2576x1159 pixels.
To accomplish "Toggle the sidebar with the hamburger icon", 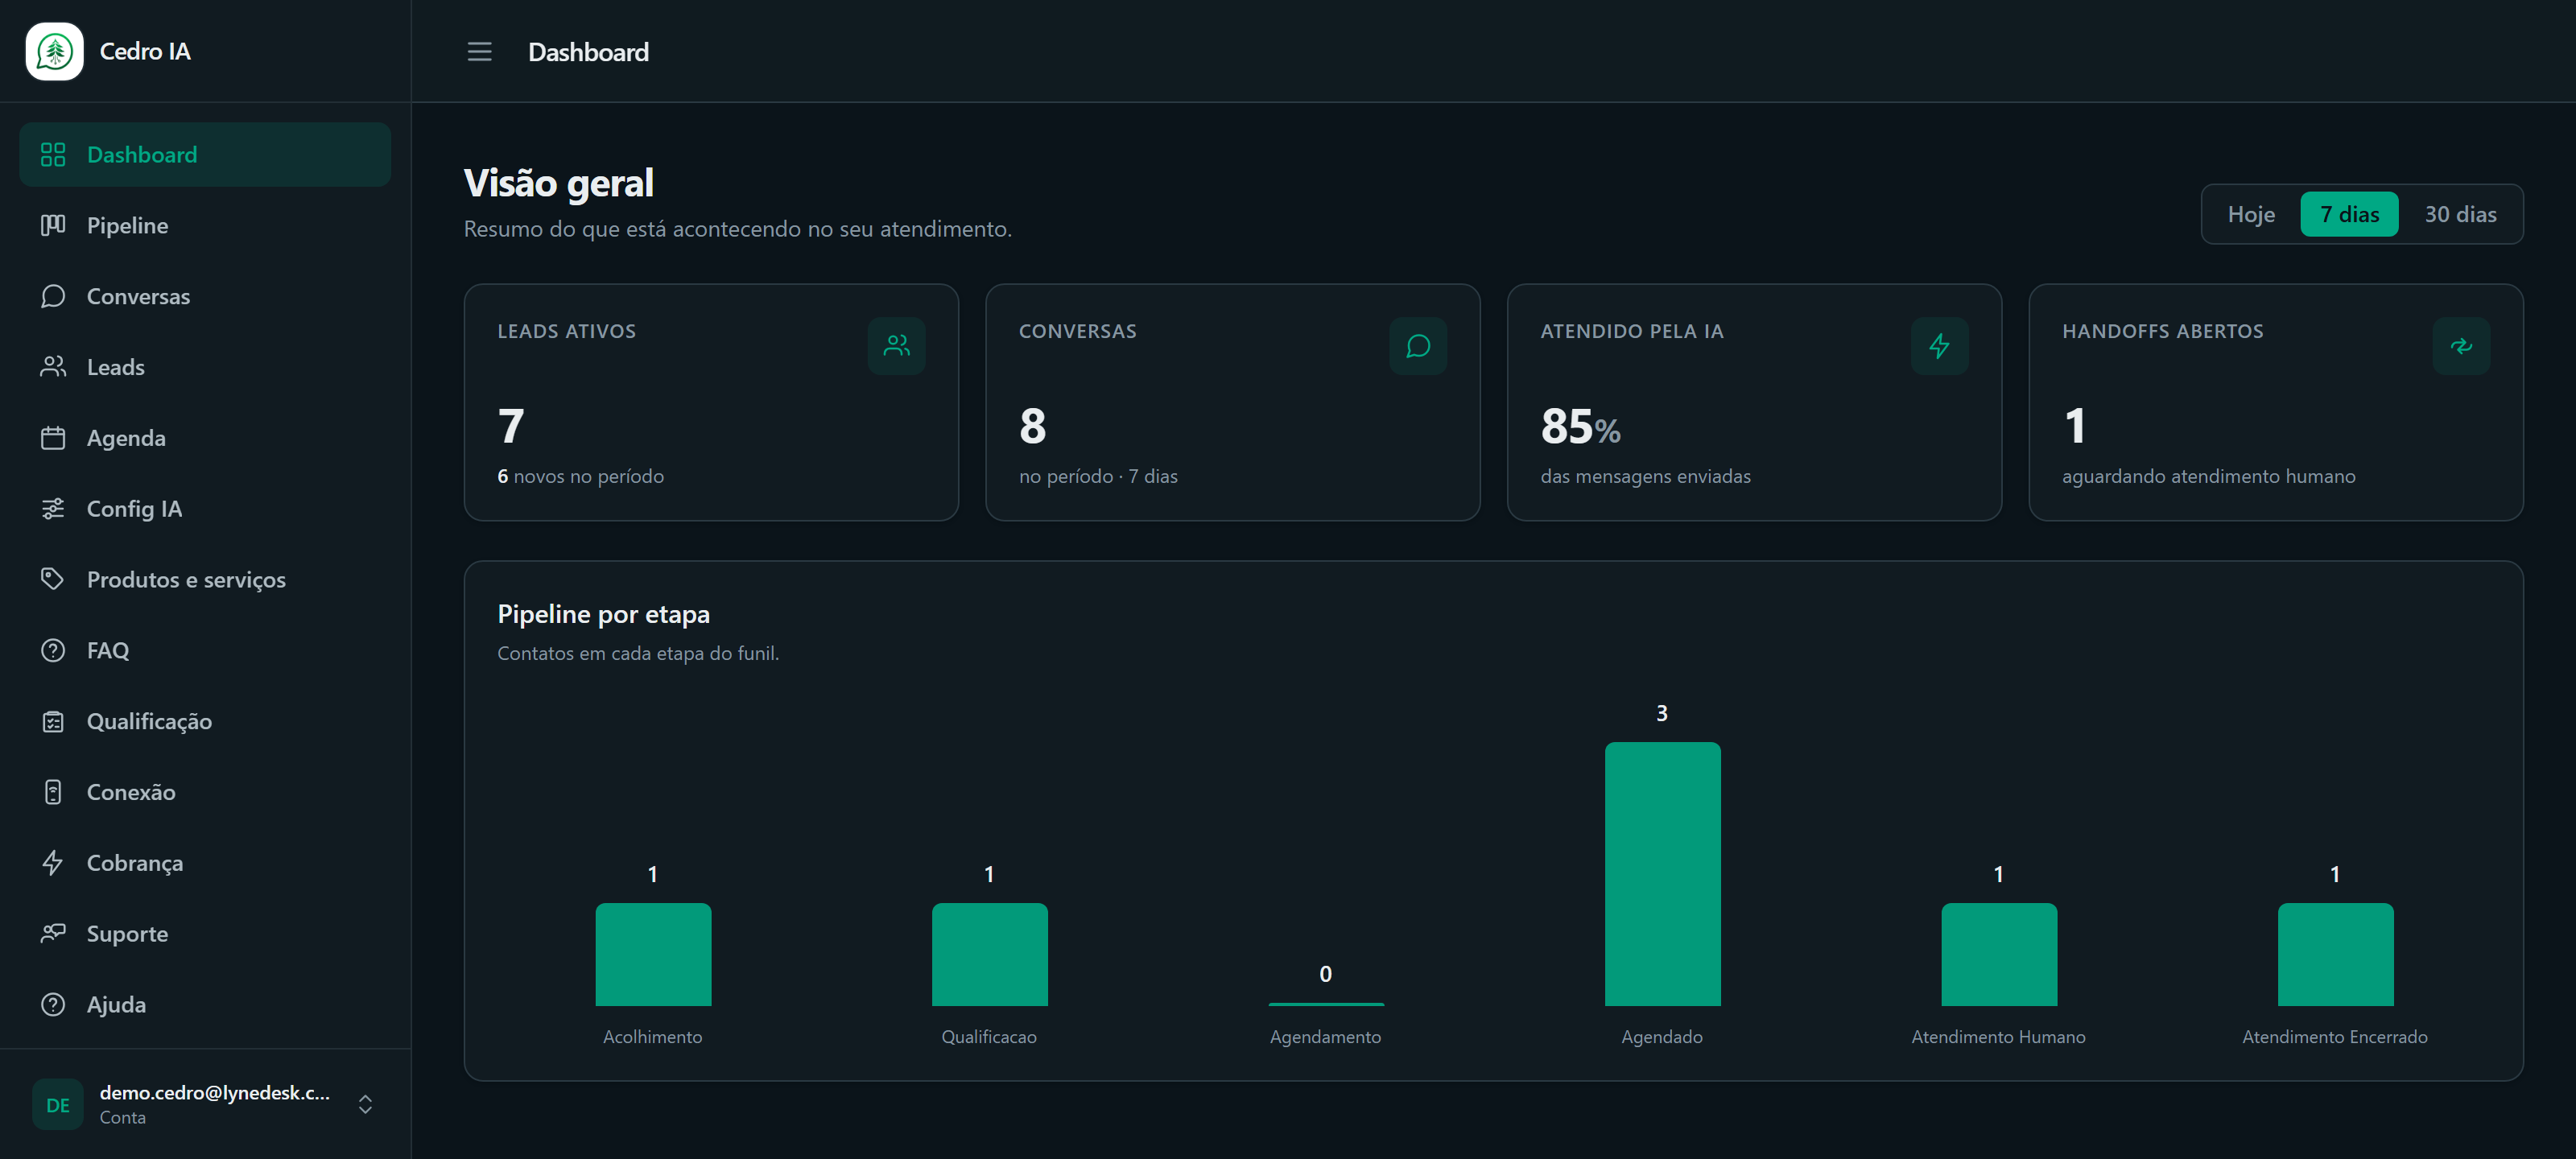I will [479, 51].
